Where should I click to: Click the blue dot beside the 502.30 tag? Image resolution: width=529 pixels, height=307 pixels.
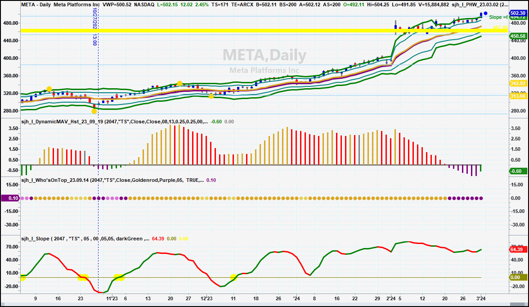coord(485,14)
